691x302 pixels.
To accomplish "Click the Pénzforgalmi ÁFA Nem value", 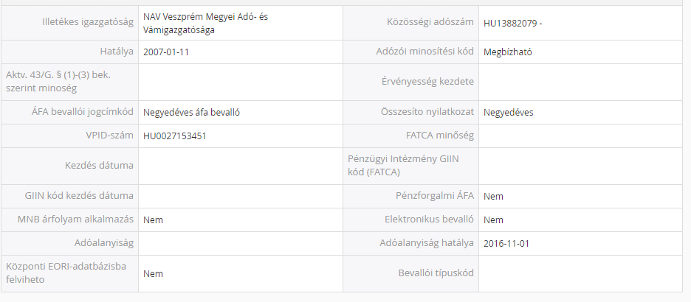I will (x=493, y=197).
